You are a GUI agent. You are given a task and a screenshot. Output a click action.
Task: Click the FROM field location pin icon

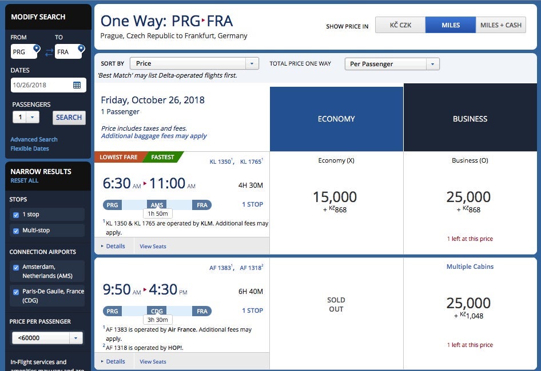click(x=37, y=49)
